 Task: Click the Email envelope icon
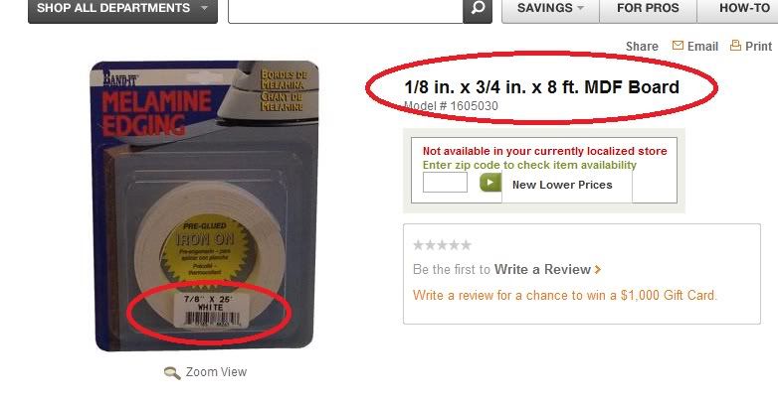[x=678, y=46]
